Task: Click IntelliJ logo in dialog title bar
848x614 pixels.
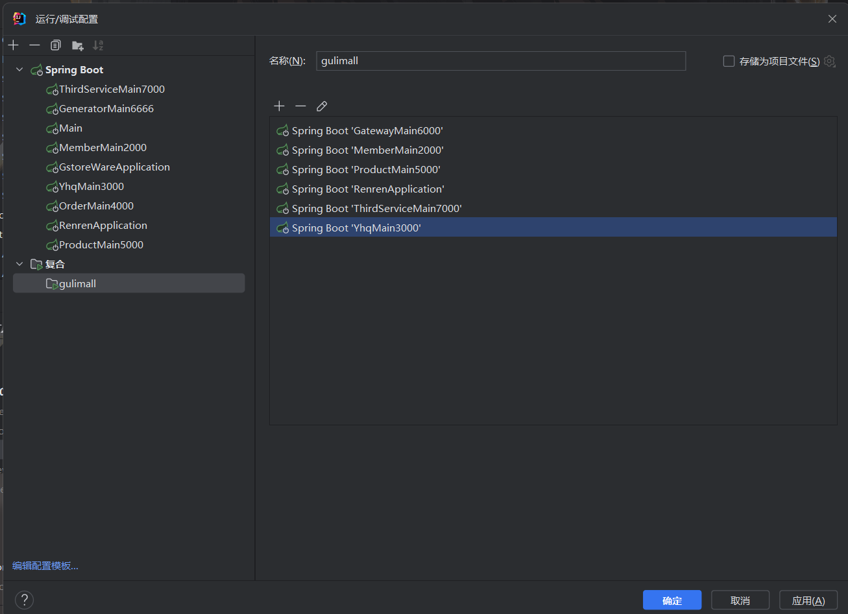Action: [19, 19]
